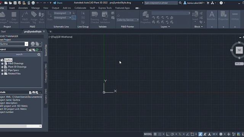Screen dimensions: 244x137
Task: Open the second Unassigned schematic line dropdown
Action: tap(63, 18)
